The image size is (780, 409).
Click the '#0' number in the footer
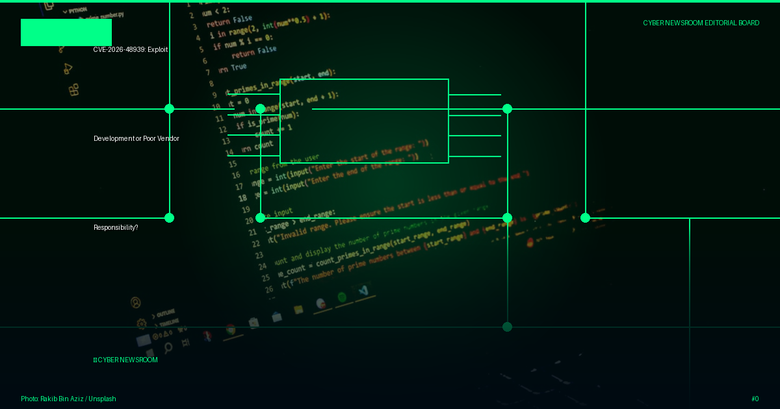tap(755, 399)
